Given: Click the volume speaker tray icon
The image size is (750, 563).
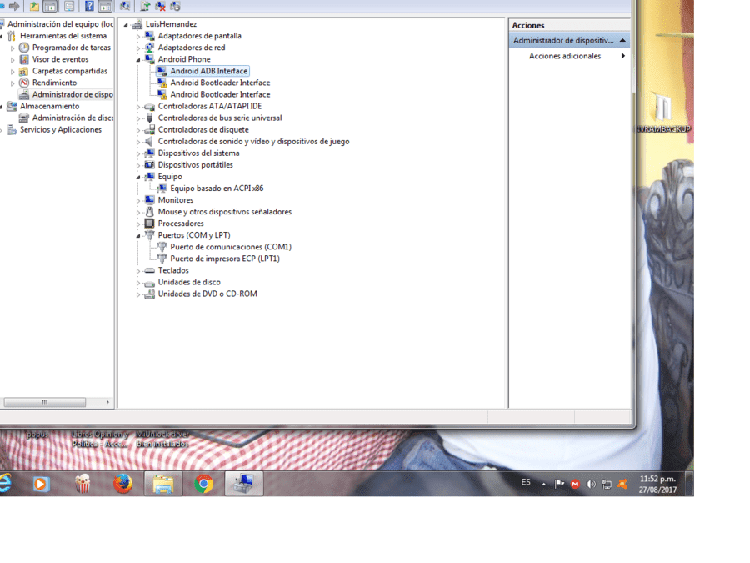Looking at the screenshot, I should tap(591, 484).
